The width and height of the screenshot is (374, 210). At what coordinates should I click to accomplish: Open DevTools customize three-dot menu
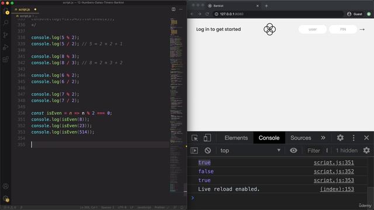[x=354, y=138]
